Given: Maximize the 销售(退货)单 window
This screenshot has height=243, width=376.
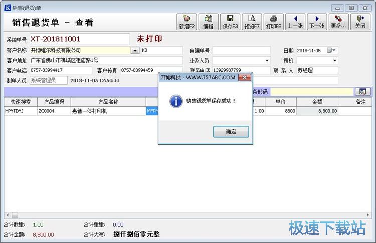Looking at the screenshot, I should pos(351,8).
